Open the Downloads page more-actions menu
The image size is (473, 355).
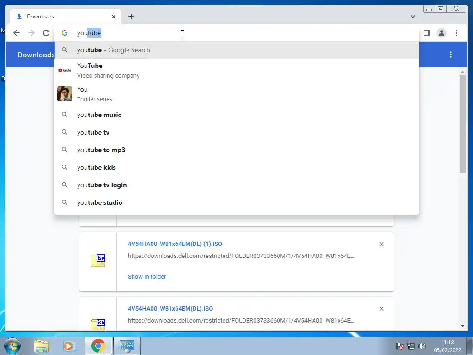(x=451, y=55)
